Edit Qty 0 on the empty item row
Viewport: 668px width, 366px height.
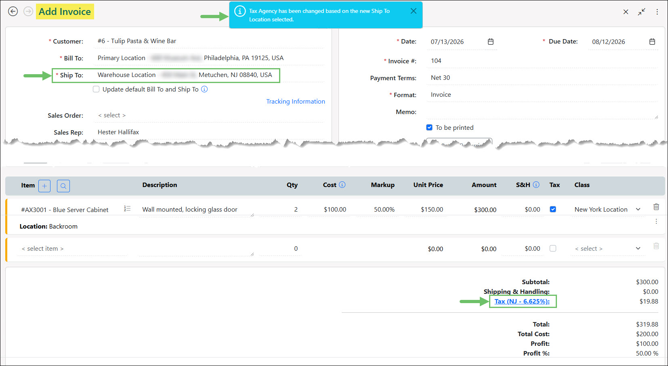[280, 249]
